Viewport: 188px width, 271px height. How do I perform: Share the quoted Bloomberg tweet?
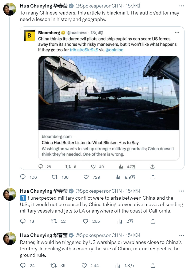tap(153, 167)
